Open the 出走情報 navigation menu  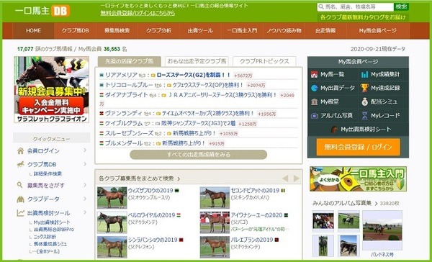coord(325,30)
